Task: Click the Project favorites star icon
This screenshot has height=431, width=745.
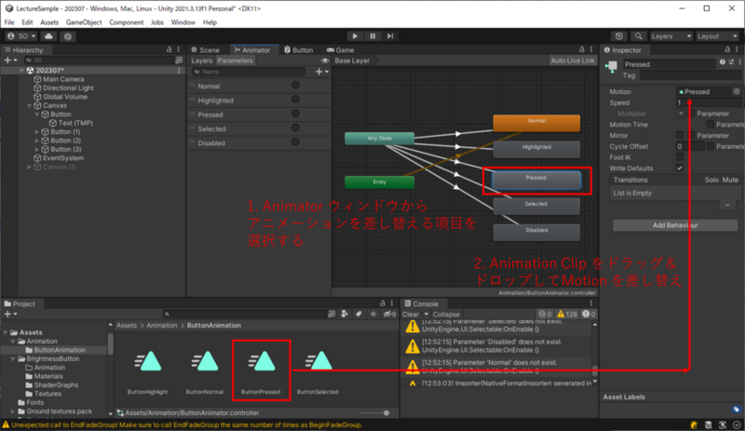Action: pyautogui.click(x=373, y=314)
